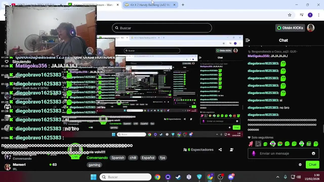Select the Español tag

click(148, 158)
